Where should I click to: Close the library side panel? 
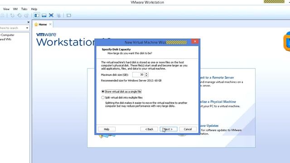pyautogui.click(x=28, y=22)
